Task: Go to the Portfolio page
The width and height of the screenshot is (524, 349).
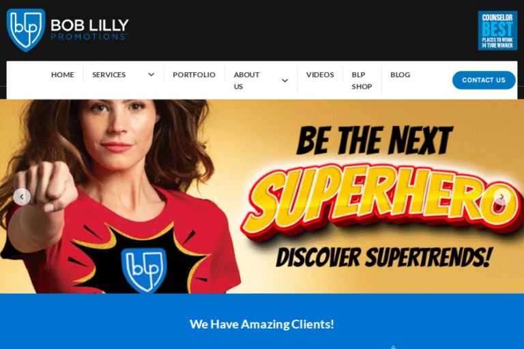Action: [x=194, y=74]
